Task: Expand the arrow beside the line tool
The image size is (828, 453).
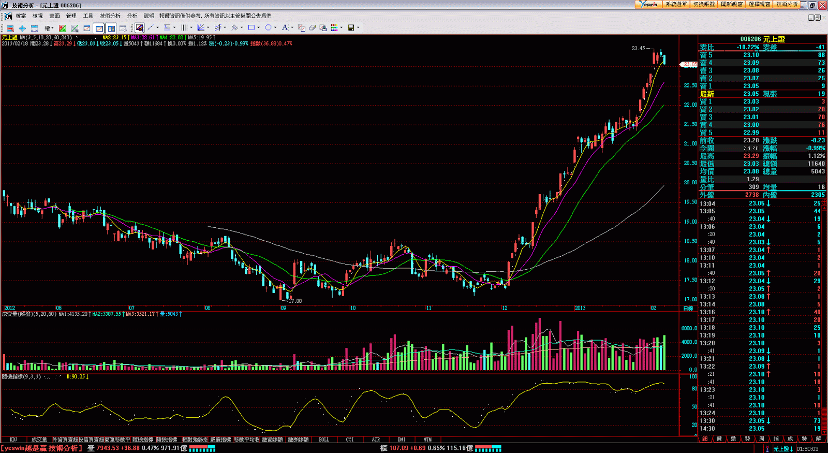Action: tap(157, 27)
